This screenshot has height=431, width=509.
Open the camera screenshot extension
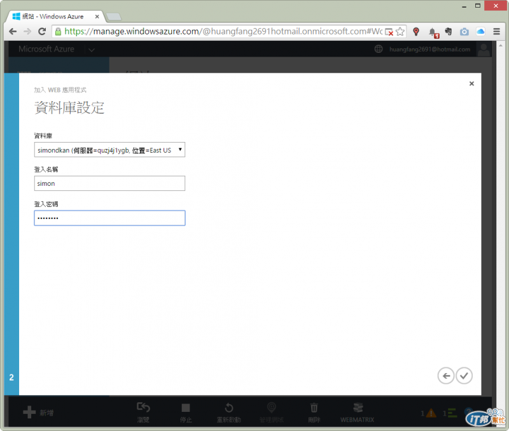pos(464,31)
